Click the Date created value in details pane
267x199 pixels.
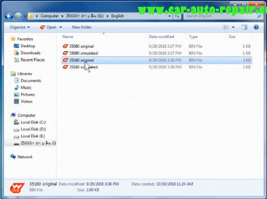pyautogui.click(x=175, y=184)
